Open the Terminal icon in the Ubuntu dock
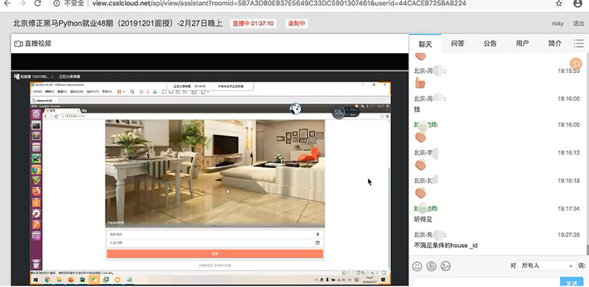Viewport: 589px width, 287px height. point(36,125)
